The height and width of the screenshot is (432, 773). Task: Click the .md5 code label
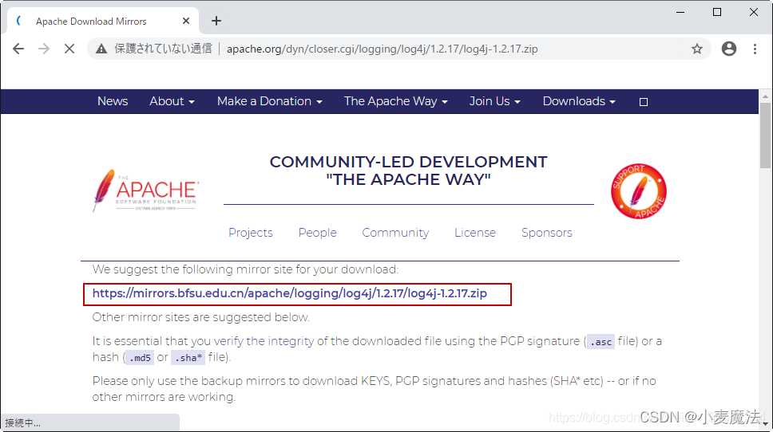[140, 358]
